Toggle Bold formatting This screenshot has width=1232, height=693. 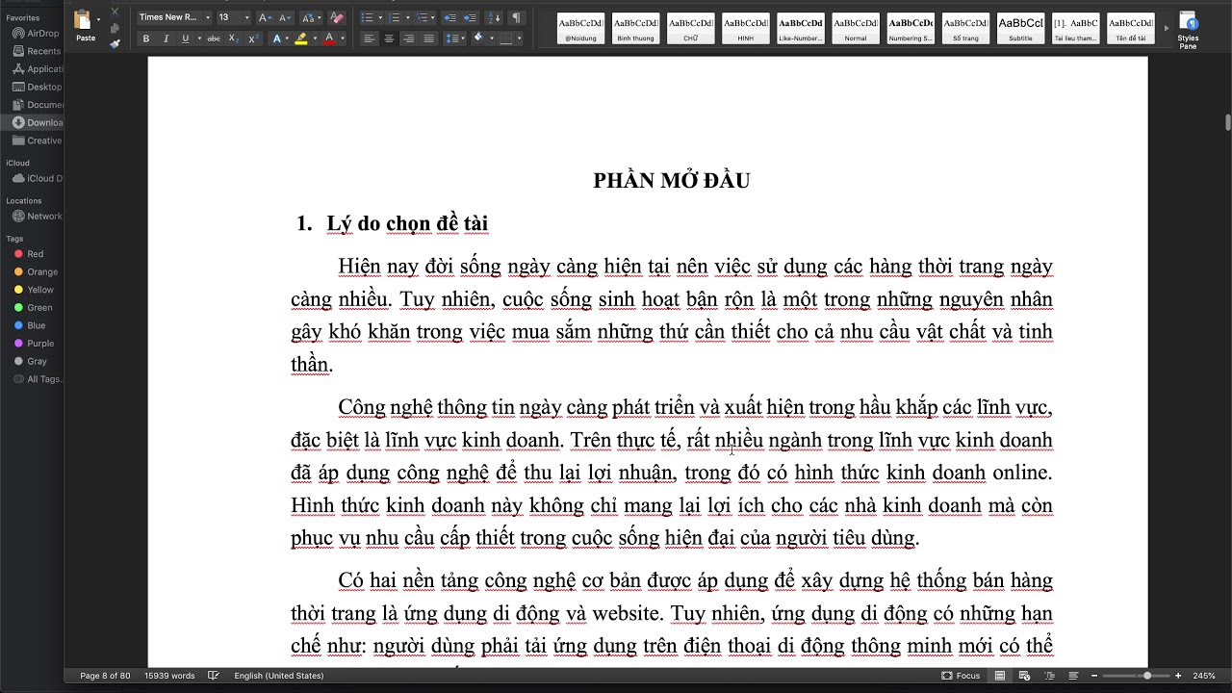coord(146,38)
